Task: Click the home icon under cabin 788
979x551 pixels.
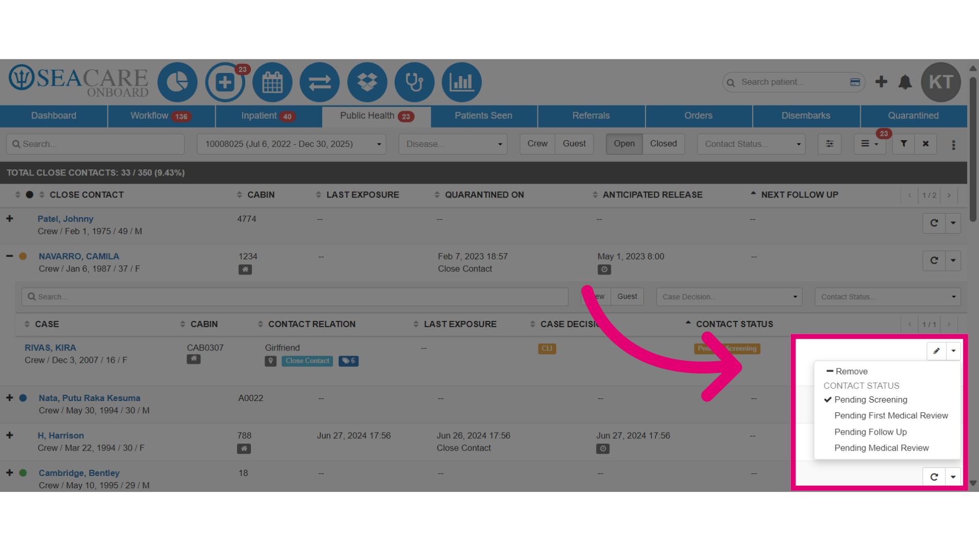Action: click(x=244, y=449)
